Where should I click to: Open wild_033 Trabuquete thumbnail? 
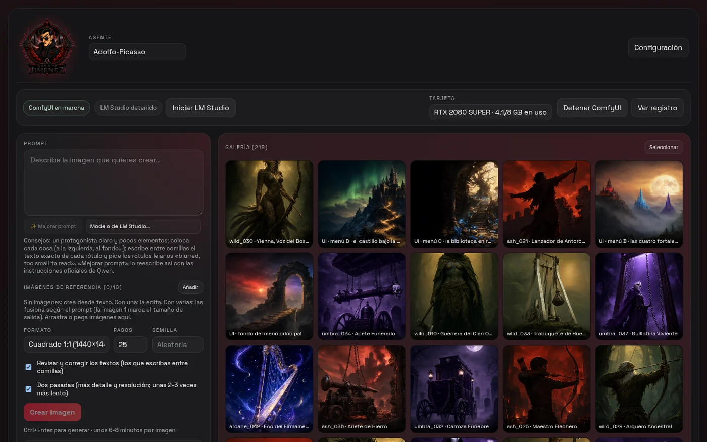tap(546, 296)
